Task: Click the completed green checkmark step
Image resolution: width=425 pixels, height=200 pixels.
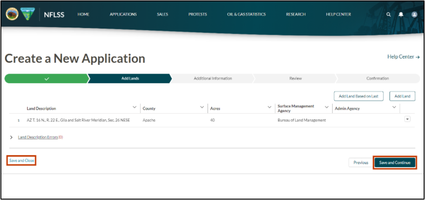Action: [46, 78]
